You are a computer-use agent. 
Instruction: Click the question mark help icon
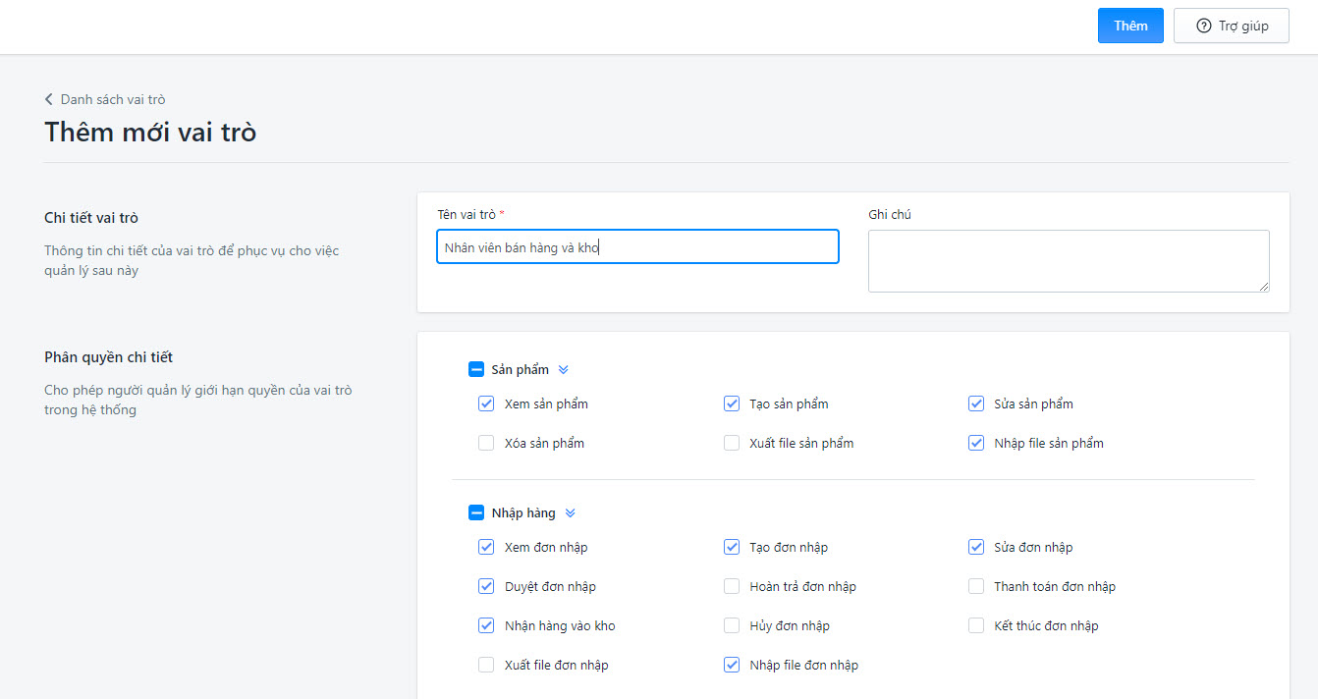coord(1203,27)
